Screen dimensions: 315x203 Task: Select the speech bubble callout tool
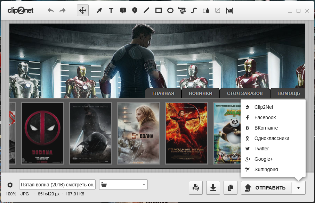(x=123, y=10)
